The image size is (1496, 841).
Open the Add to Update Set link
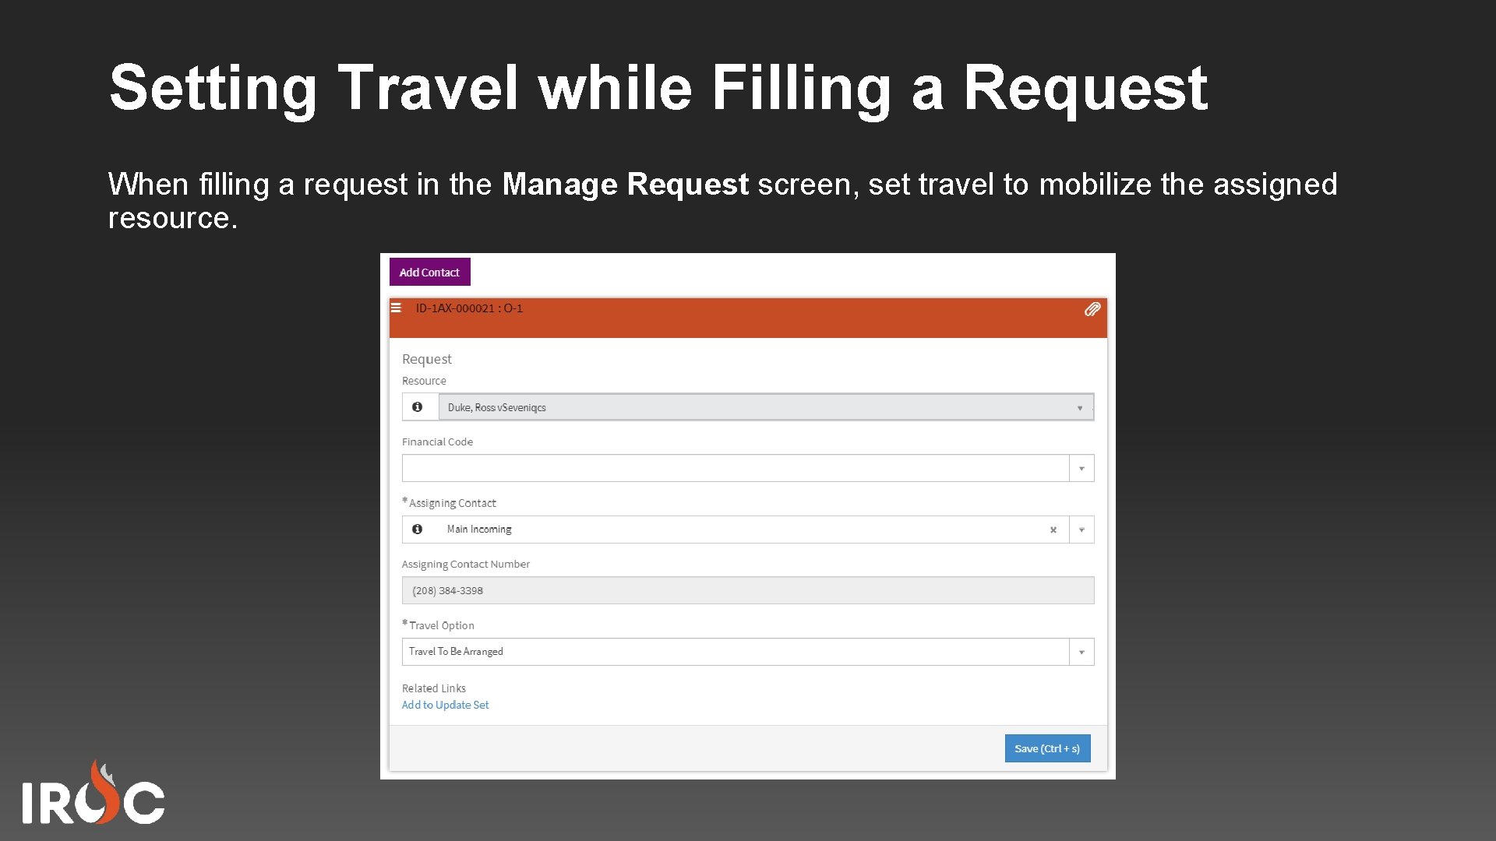(x=445, y=705)
